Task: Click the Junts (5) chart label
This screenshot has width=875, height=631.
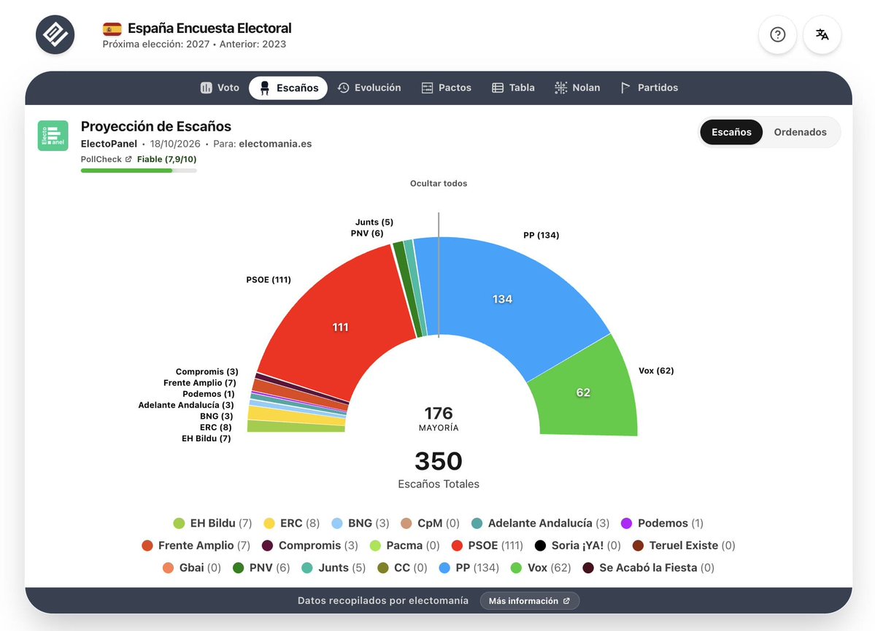Action: 374,222
